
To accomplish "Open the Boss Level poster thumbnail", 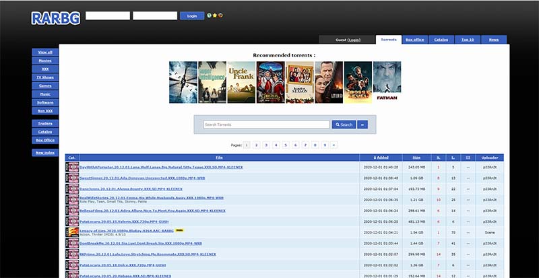I will click(x=358, y=82).
